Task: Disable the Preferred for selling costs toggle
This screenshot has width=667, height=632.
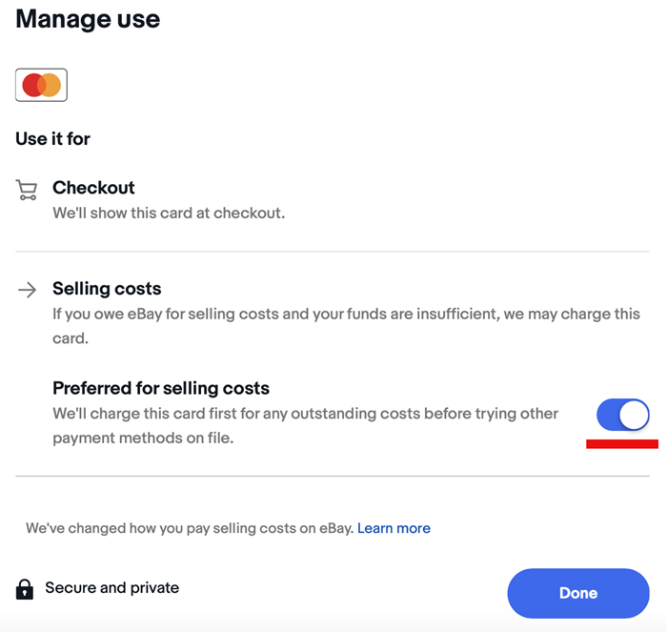Action: coord(623,415)
